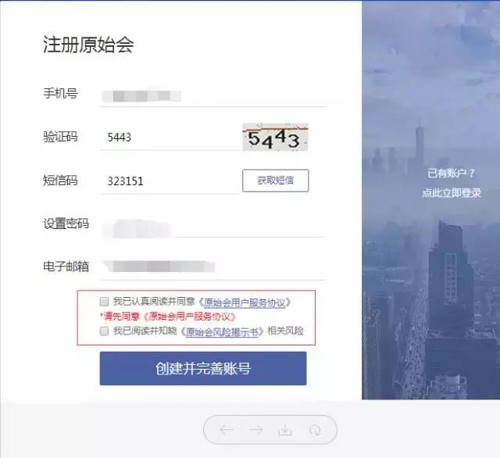Click the back arrow in the bottom toolbar

pos(227,430)
